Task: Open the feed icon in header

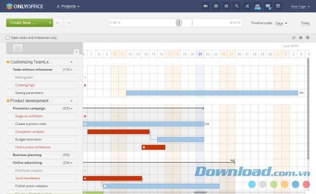Action: click(x=247, y=6)
